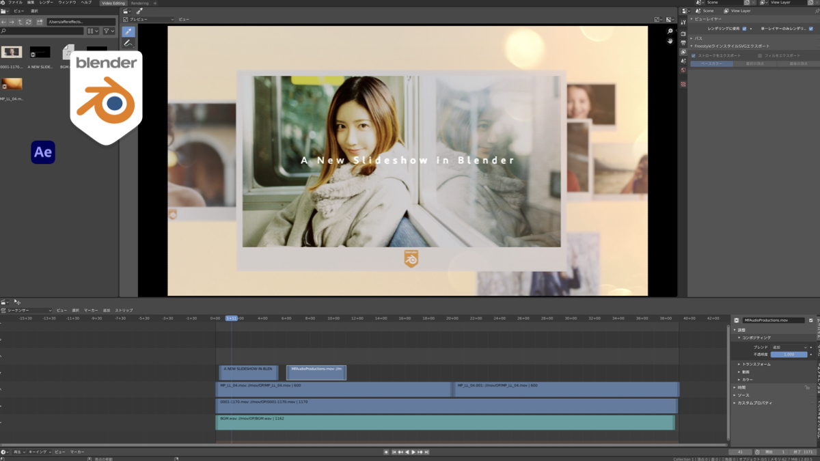820x461 pixels.
Task: Open the ブレンド mode dropdown
Action: 789,347
